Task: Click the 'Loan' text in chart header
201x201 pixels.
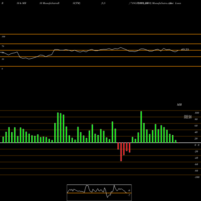Action: click(178, 3)
